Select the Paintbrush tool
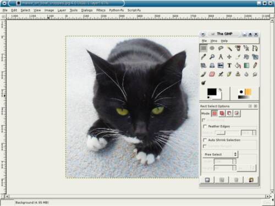This screenshot has height=206, width=275. (x=204, y=74)
